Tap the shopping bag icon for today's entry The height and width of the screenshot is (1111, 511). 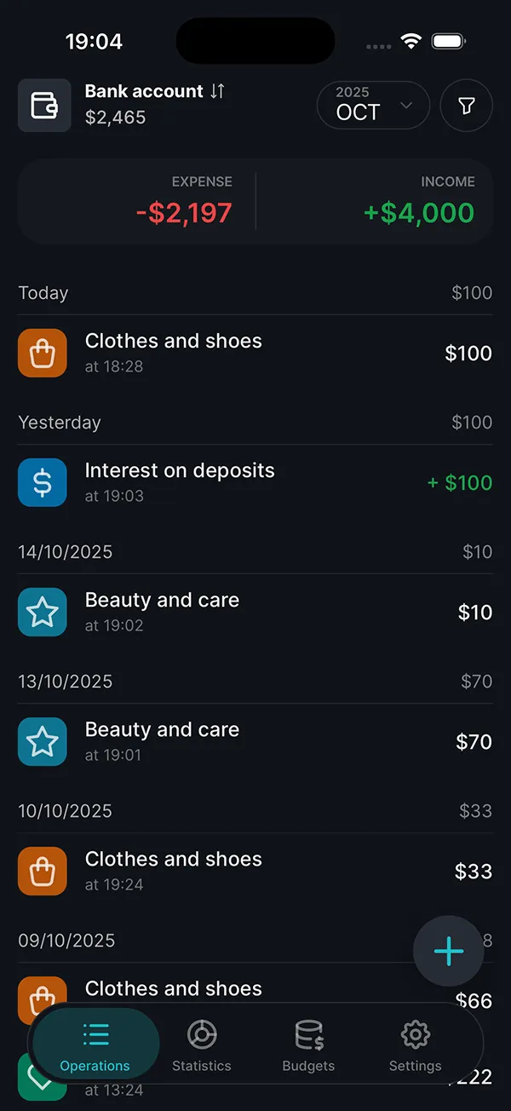[x=43, y=353]
